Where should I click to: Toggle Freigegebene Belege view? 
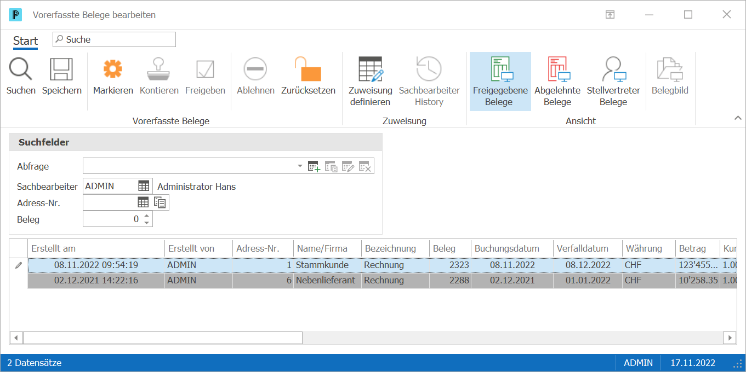click(500, 82)
